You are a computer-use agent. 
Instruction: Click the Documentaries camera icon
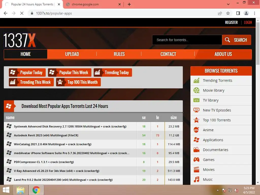pyautogui.click(x=196, y=150)
